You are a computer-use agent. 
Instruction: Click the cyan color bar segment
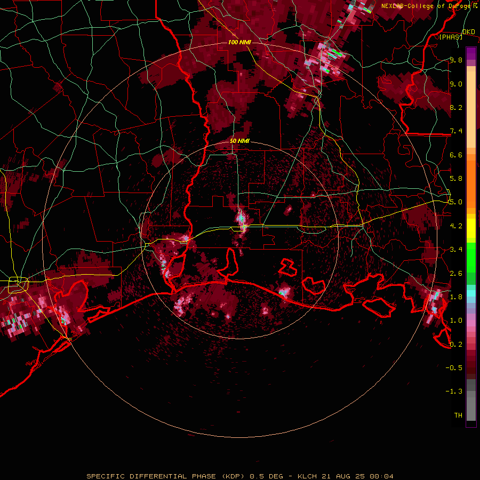point(471,293)
